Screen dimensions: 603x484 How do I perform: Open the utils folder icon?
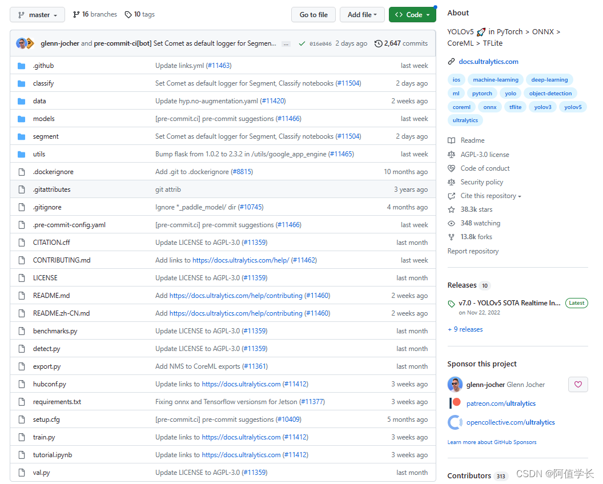coord(22,154)
